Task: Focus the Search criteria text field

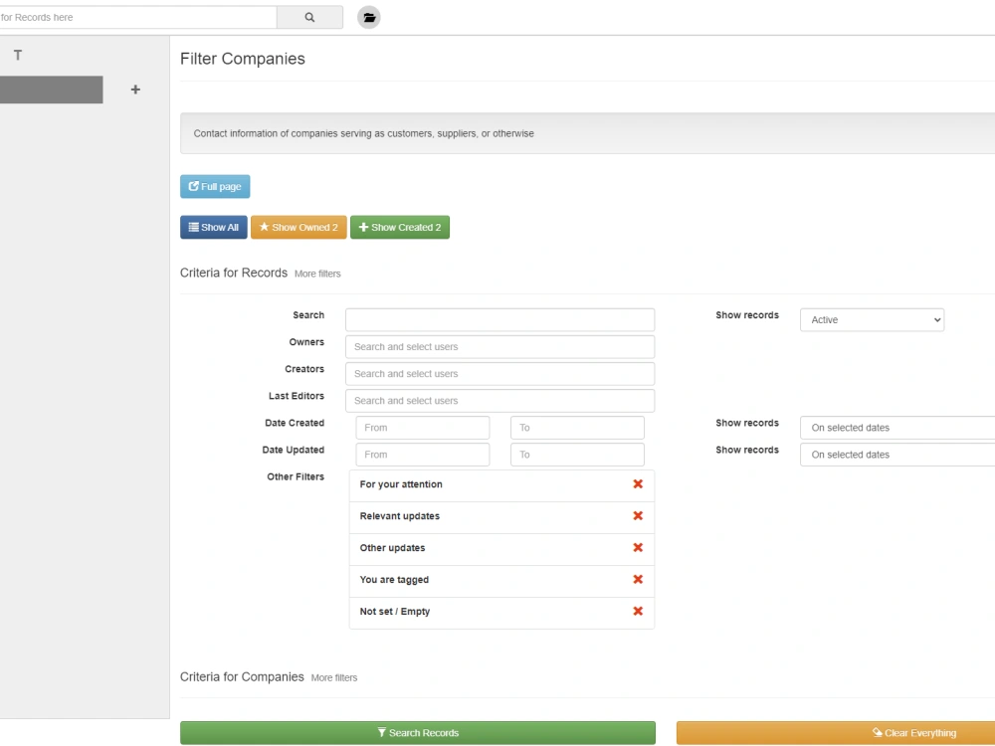Action: click(x=500, y=319)
